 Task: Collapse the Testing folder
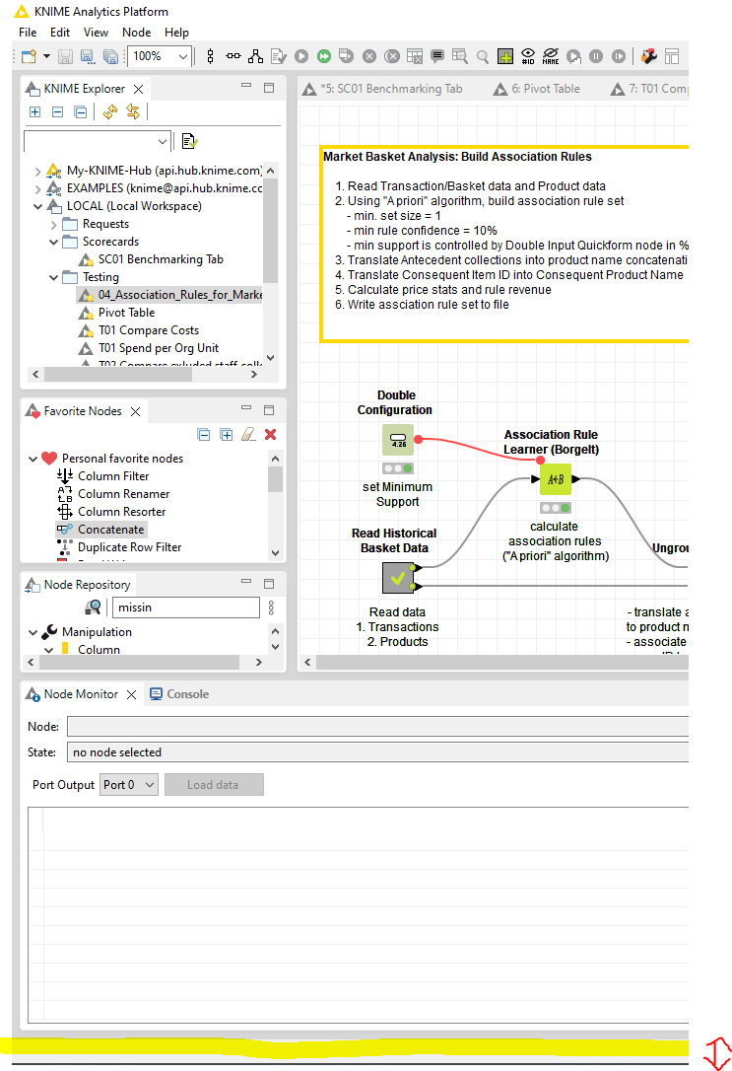[x=54, y=277]
